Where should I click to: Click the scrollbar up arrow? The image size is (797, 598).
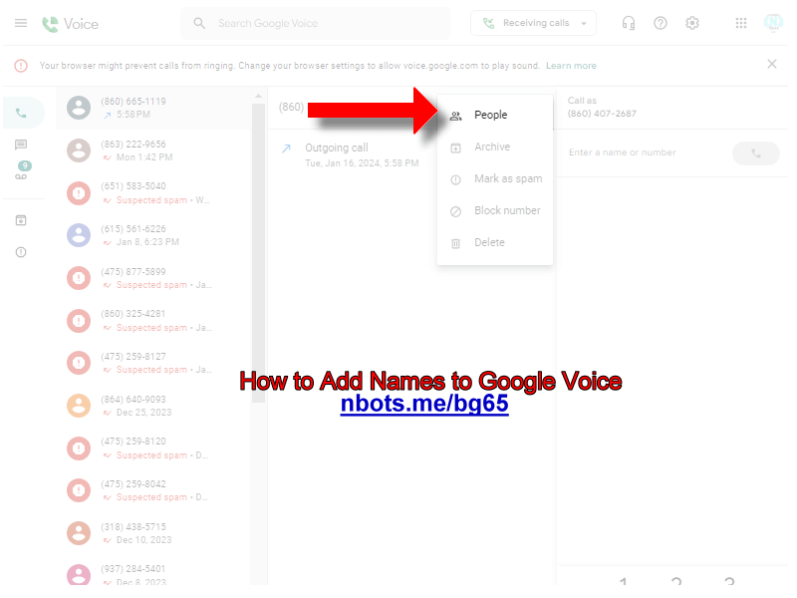pos(258,96)
